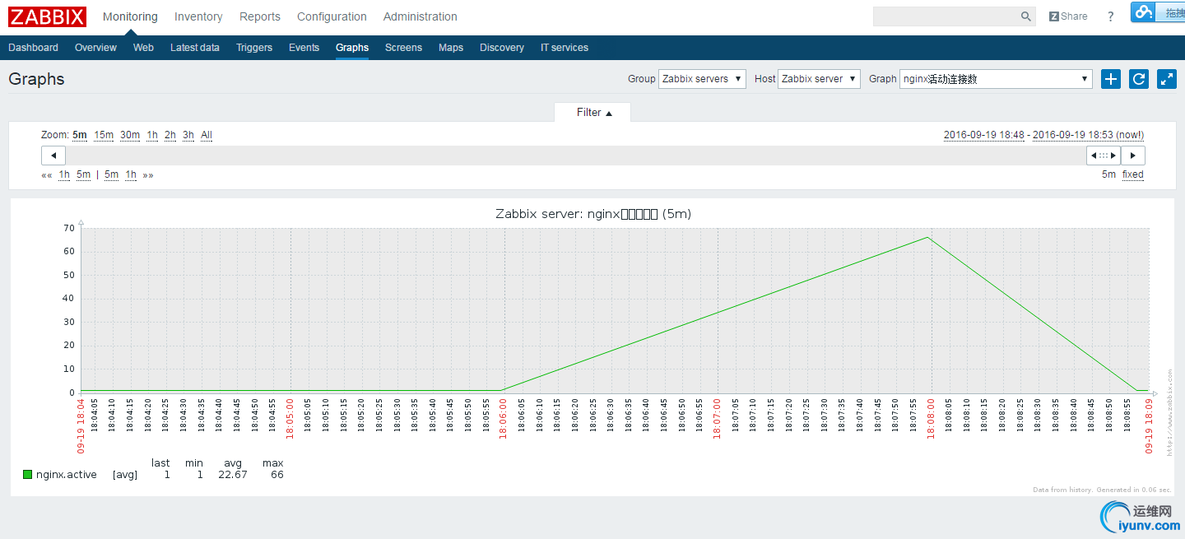Set zoom to 30m
1185x539 pixels.
tap(130, 135)
